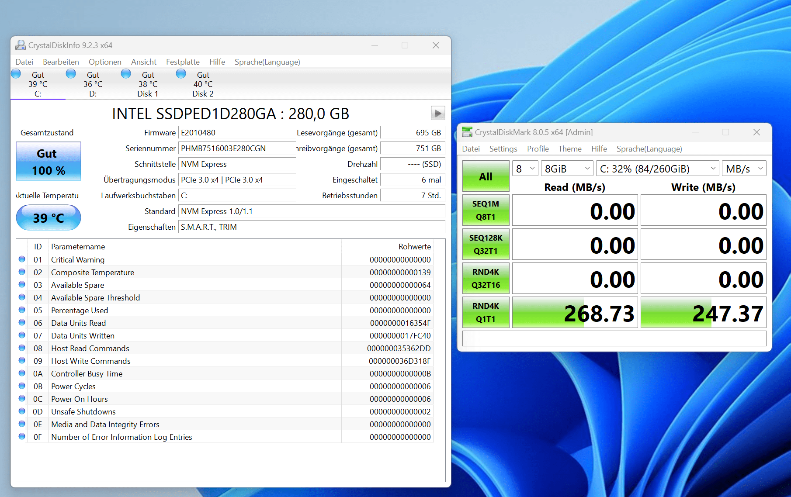The height and width of the screenshot is (497, 791).
Task: Click status dot for Composite Temperature row
Action: click(x=22, y=272)
